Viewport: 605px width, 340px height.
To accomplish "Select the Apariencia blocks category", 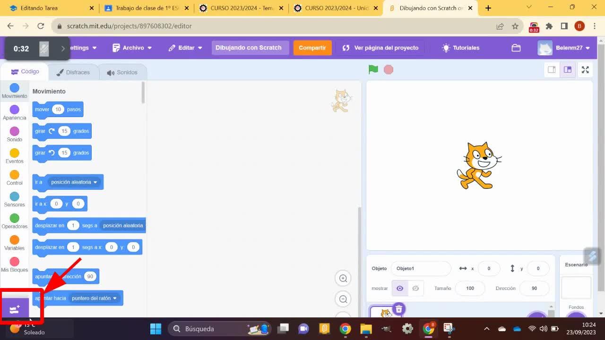I will [x=15, y=113].
